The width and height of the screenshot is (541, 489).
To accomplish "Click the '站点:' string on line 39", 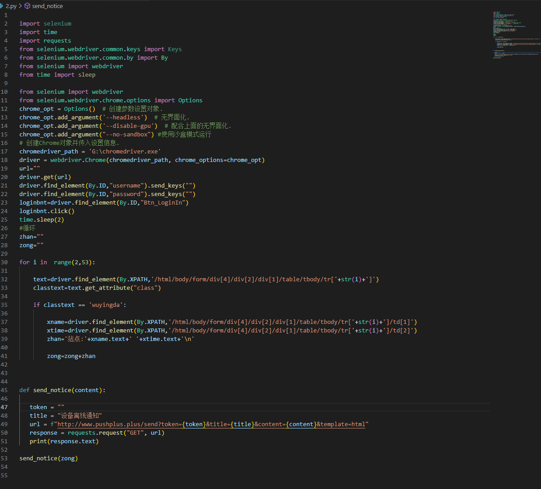I will [76, 339].
